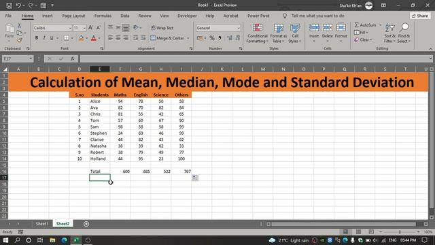435x245 pixels.
Task: Center text horizontally
Action: click(118, 38)
